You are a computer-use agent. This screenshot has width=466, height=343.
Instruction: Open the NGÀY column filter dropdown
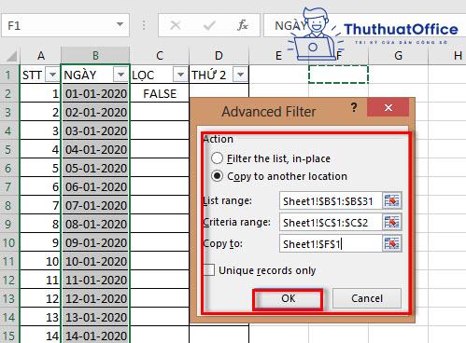tap(120, 75)
